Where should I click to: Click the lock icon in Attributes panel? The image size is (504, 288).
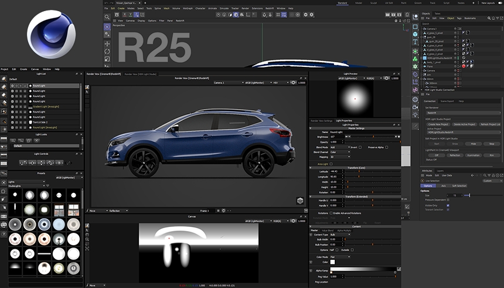click(493, 175)
